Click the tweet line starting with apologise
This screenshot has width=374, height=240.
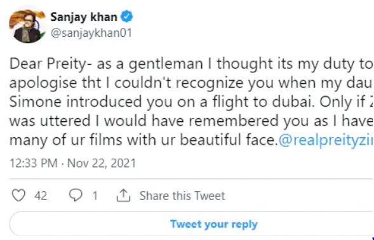pos(192,83)
